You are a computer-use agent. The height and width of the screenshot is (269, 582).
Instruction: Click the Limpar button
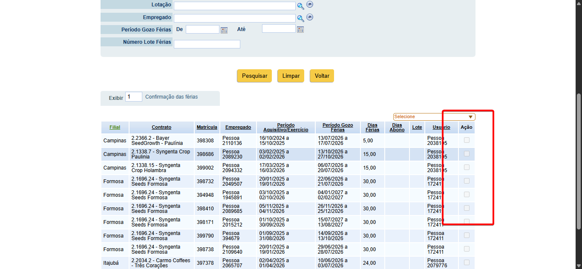[x=291, y=76]
